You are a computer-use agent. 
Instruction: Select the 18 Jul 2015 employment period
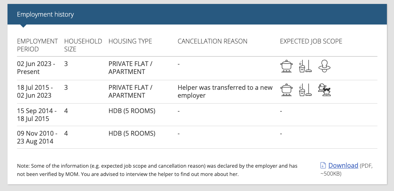point(35,91)
